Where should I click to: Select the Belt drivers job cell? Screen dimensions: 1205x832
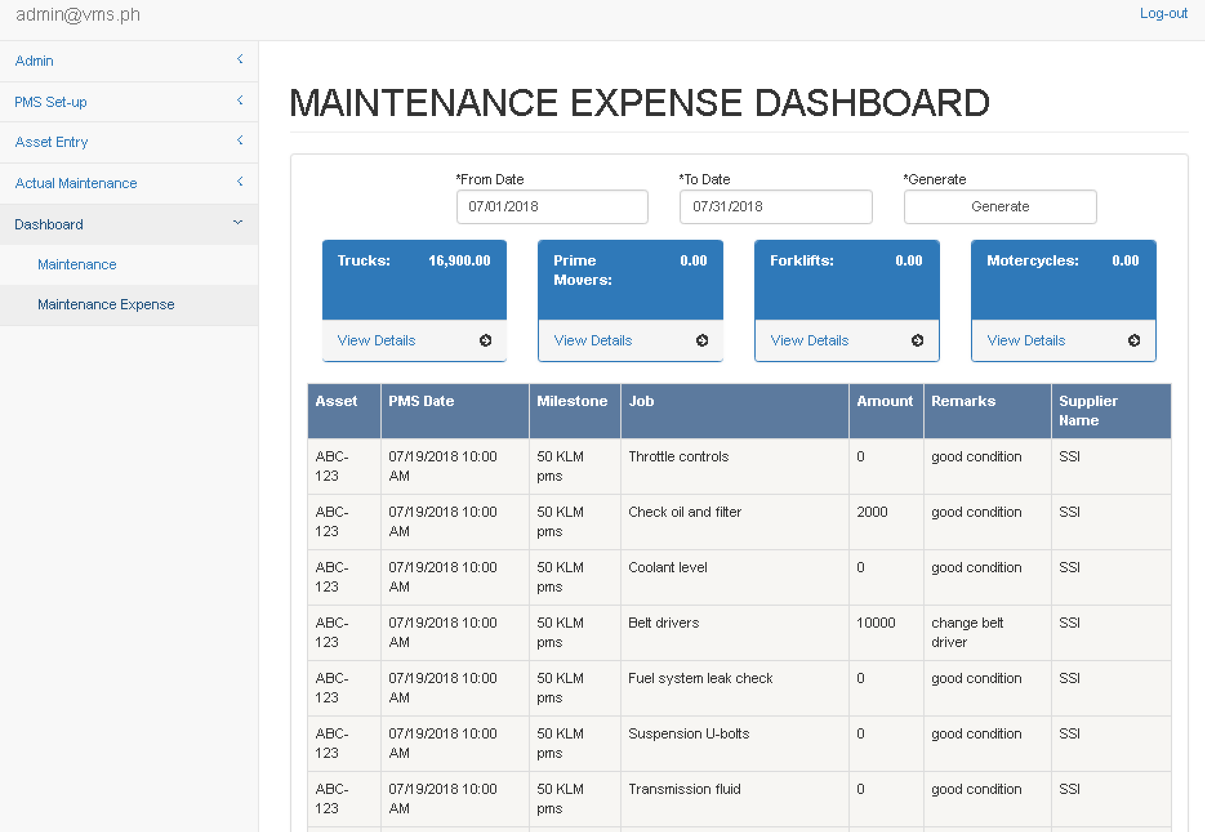click(735, 633)
